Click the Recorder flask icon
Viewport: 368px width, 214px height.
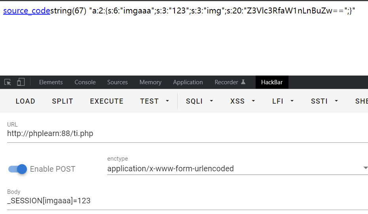coord(243,82)
